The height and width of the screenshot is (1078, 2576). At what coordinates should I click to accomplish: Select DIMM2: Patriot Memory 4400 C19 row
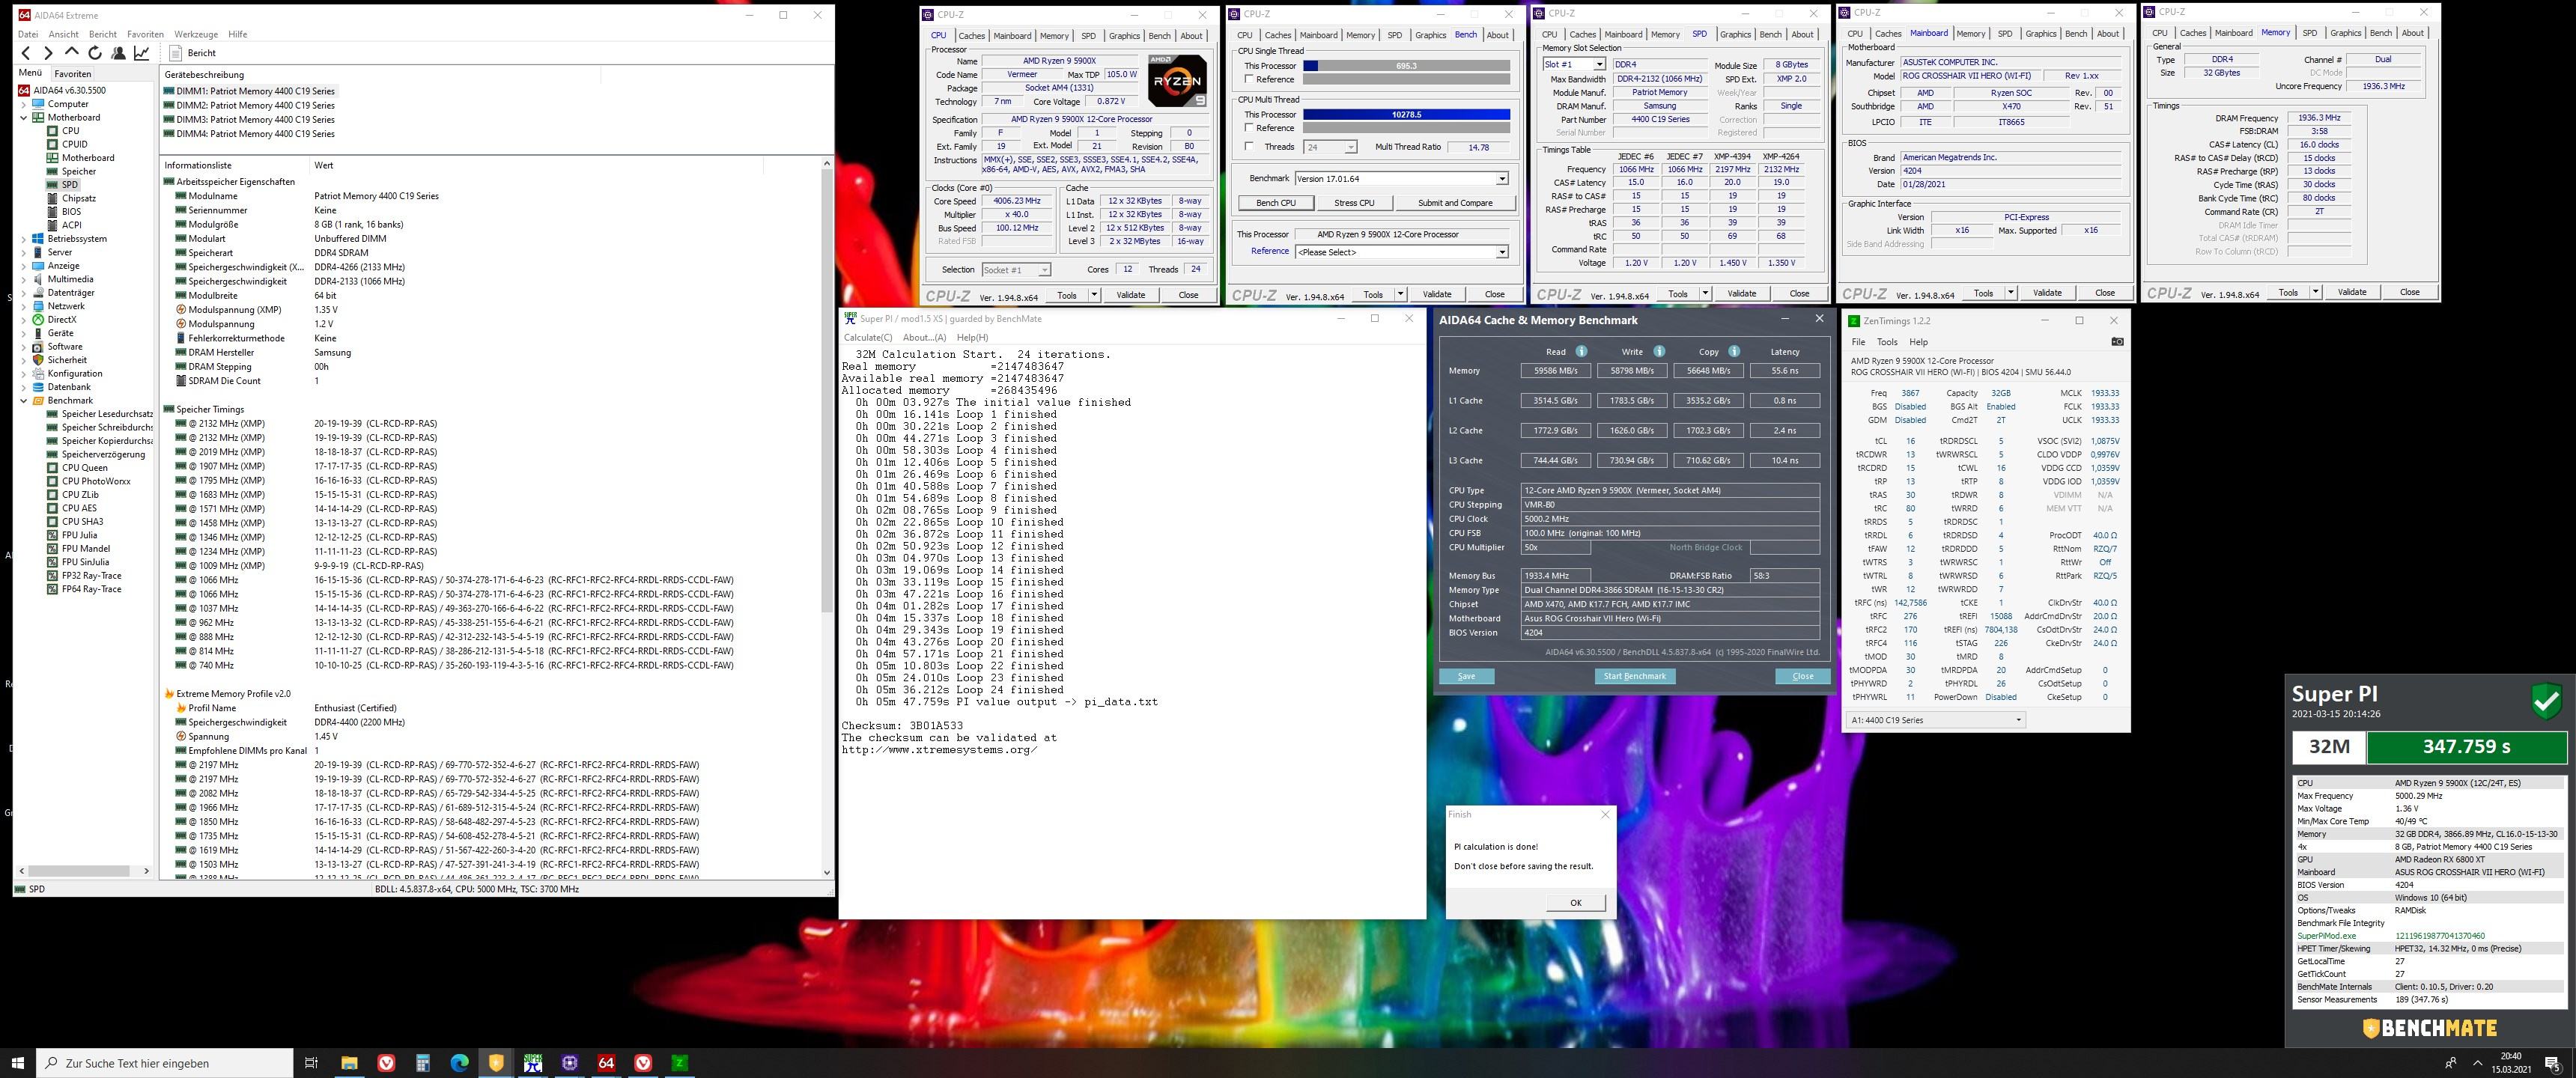(250, 105)
